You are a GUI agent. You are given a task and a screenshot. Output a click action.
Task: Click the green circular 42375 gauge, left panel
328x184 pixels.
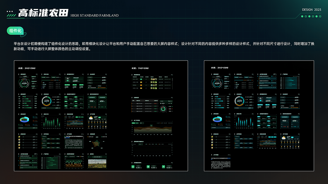point(24,83)
